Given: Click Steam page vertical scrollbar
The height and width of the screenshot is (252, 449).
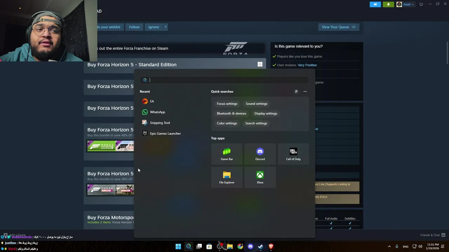Looking at the screenshot, I should 447,52.
